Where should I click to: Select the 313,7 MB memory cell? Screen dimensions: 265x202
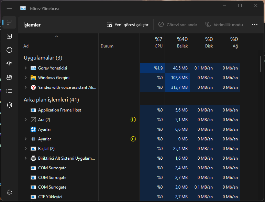[x=177, y=87]
